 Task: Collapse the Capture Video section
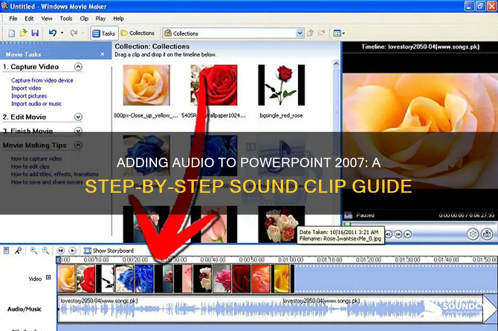point(78,67)
